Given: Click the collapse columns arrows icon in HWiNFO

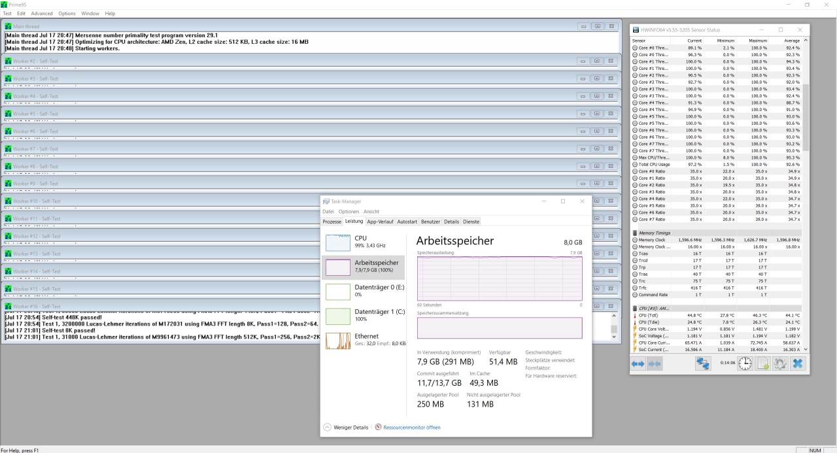Looking at the screenshot, I should (x=656, y=363).
